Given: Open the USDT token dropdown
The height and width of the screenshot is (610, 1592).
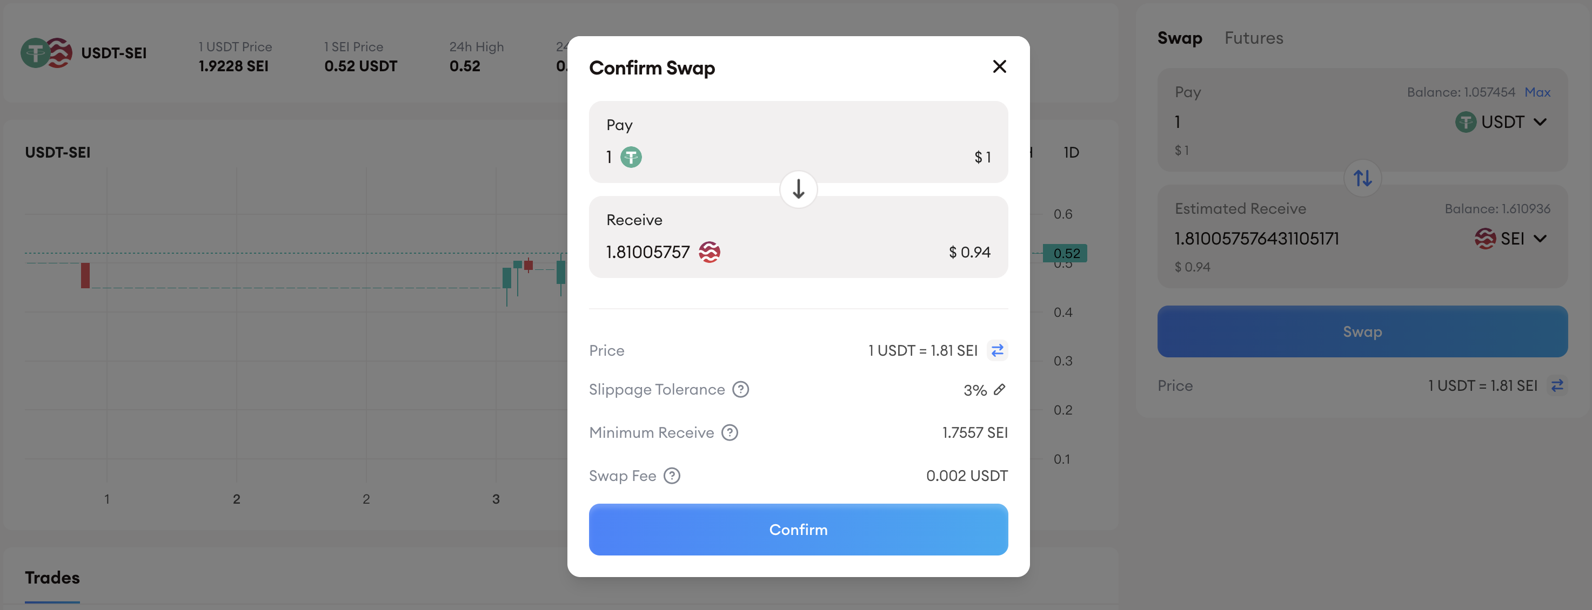Looking at the screenshot, I should click(x=1502, y=122).
